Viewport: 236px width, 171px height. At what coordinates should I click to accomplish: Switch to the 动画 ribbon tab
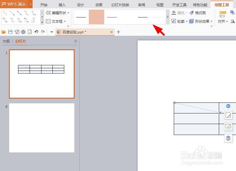point(99,5)
